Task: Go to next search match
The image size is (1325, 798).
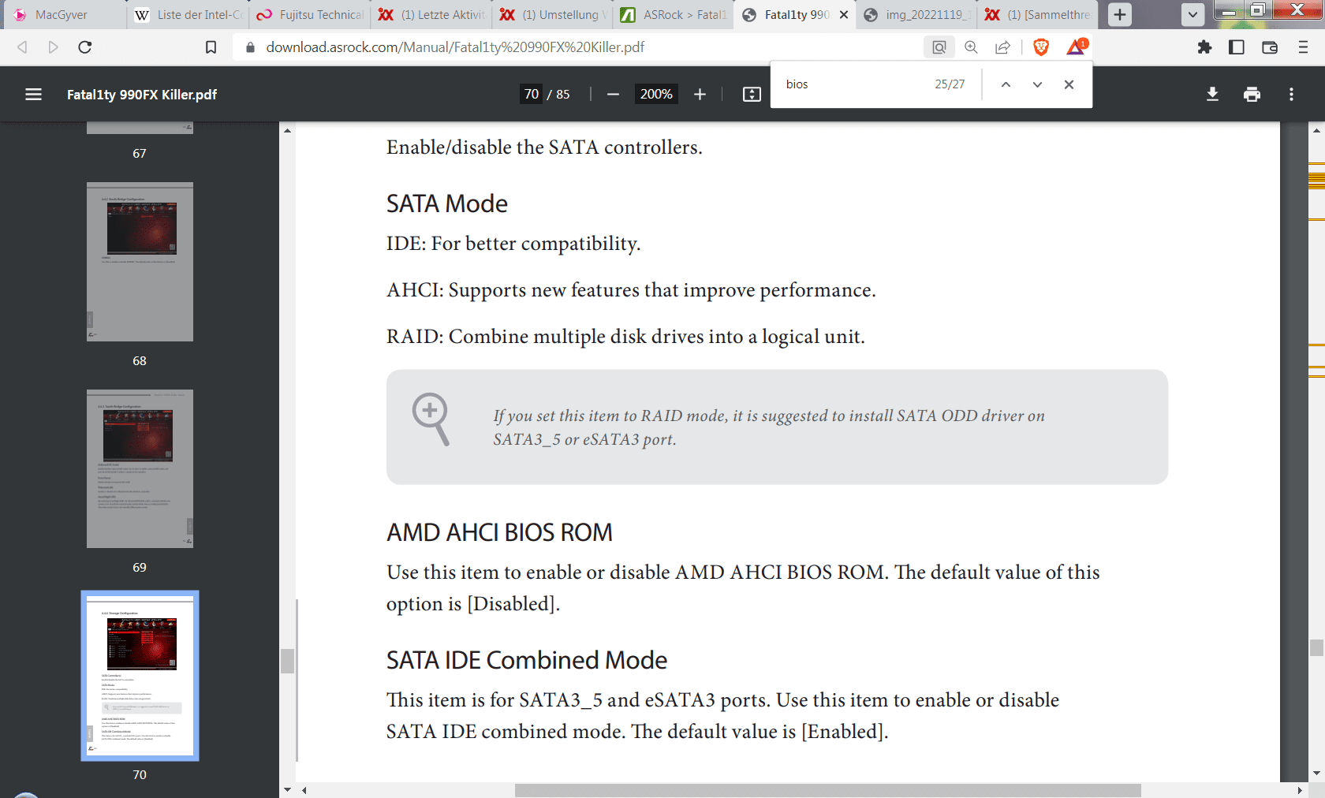Action: tap(1037, 84)
